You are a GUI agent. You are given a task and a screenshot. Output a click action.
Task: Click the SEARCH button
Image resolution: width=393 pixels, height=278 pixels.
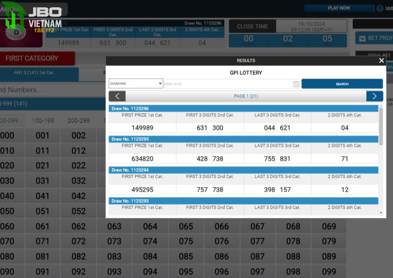(342, 84)
